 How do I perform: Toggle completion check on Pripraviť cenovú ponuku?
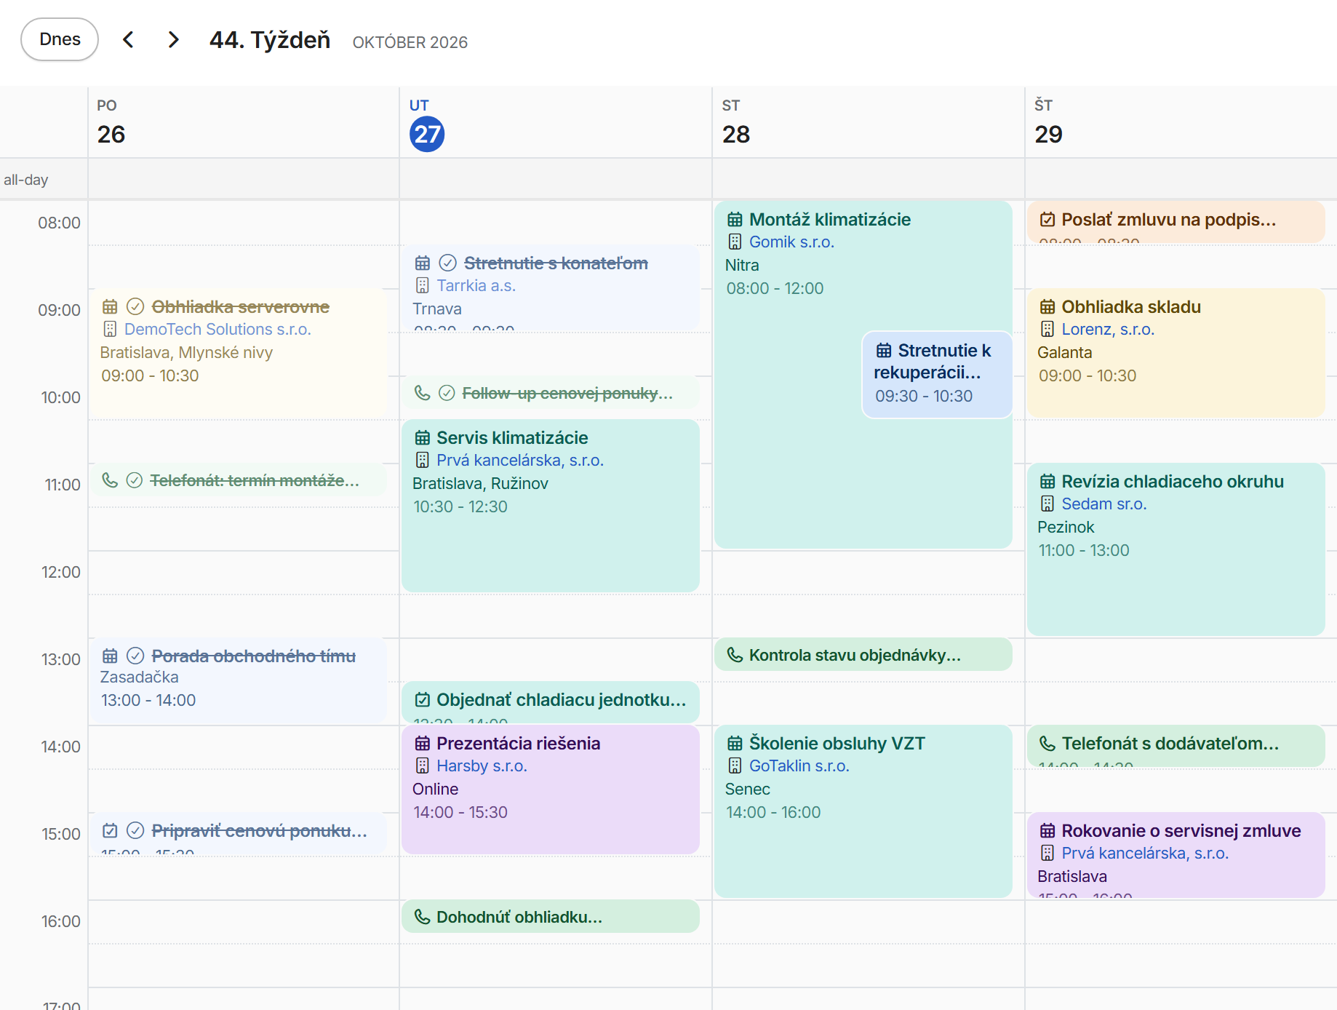(x=135, y=830)
